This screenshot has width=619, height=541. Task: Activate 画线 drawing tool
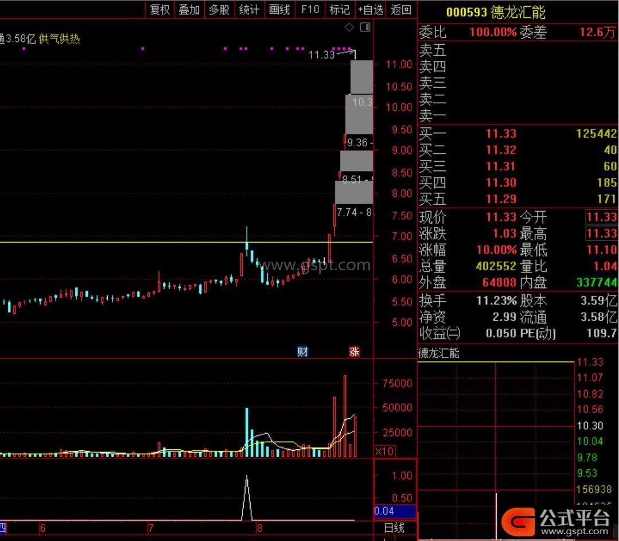(279, 10)
